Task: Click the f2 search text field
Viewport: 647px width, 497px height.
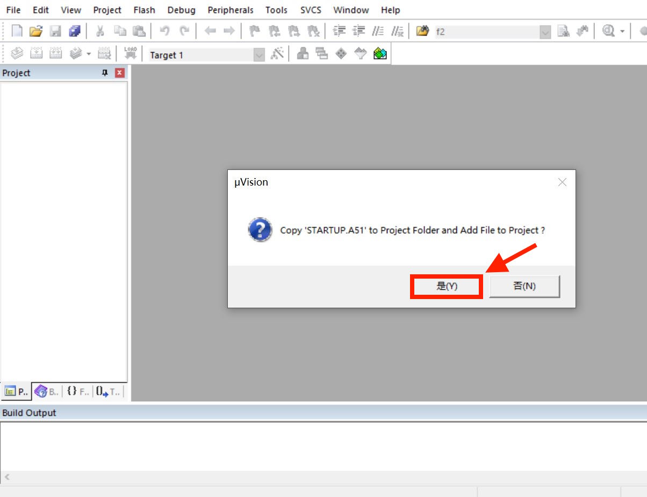Action: (486, 32)
